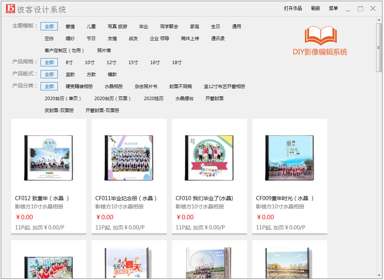Filter product size to 12寸

(x=111, y=62)
